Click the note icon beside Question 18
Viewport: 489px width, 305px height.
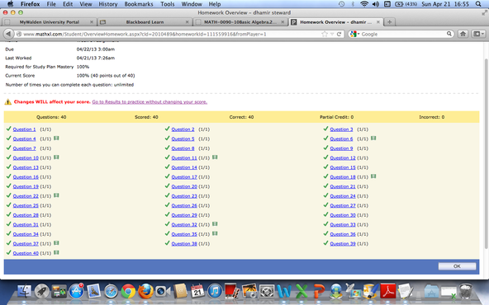(373, 176)
